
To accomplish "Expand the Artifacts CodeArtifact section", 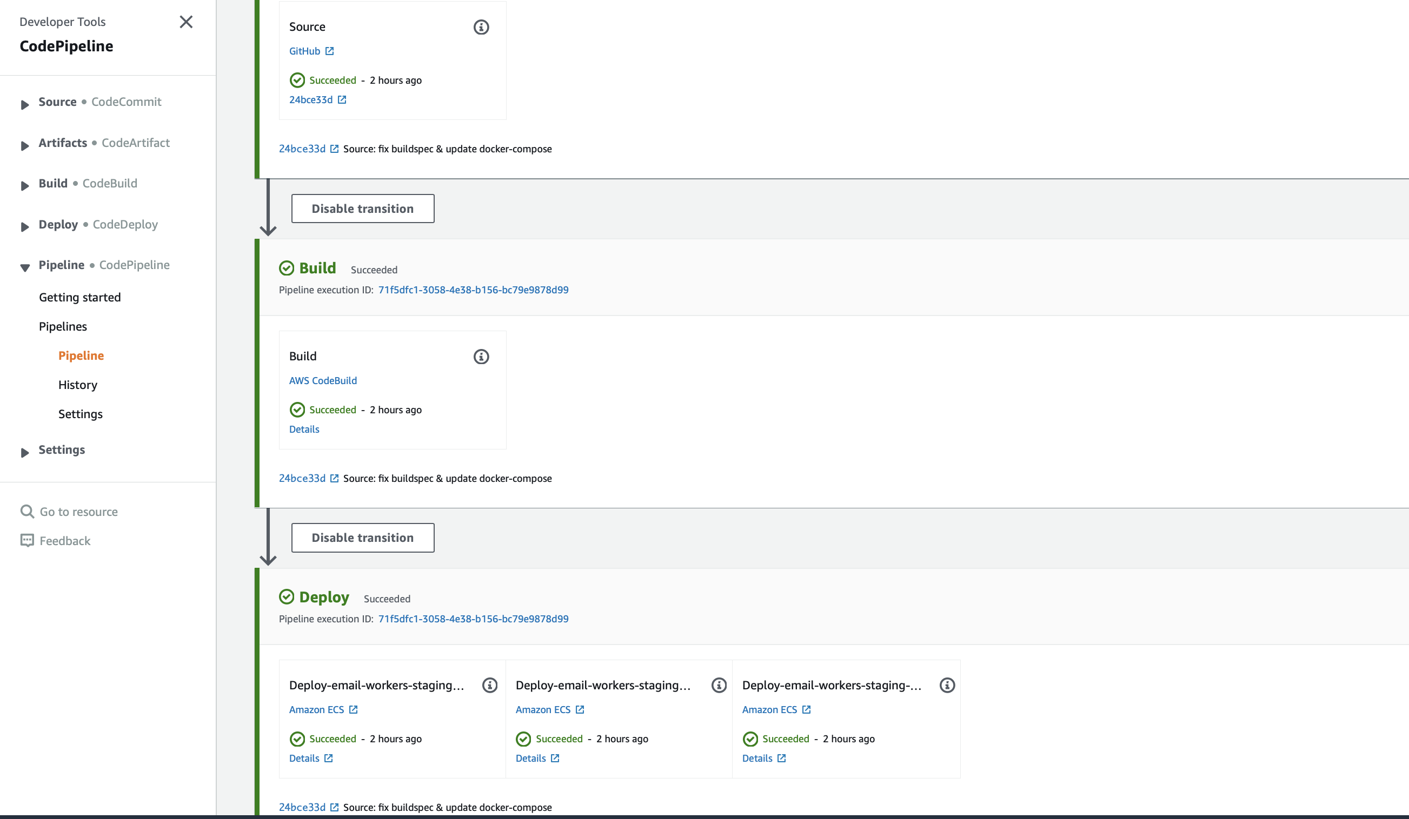I will (25, 146).
